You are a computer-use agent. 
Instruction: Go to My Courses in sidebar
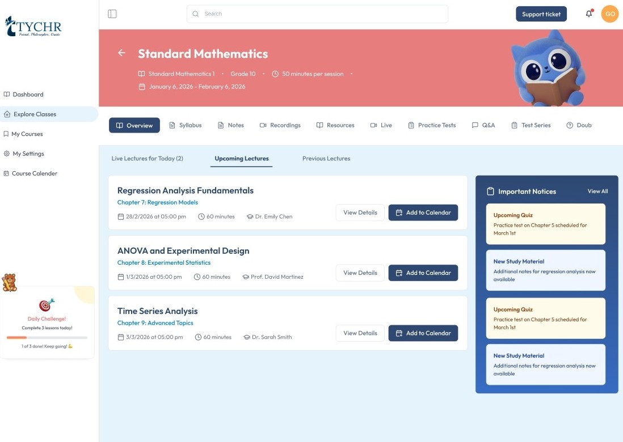coord(27,134)
